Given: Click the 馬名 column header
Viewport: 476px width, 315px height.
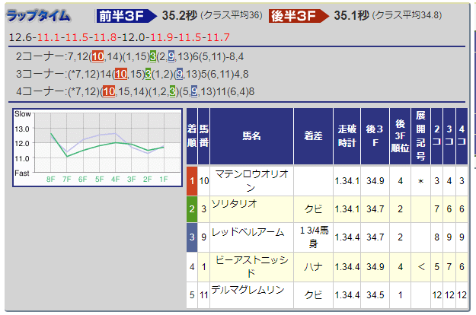Looking at the screenshot, I should pyautogui.click(x=251, y=136).
